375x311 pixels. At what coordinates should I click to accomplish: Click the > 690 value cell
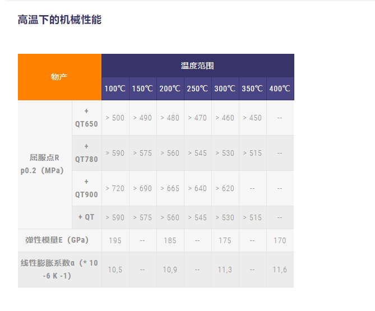143,188
